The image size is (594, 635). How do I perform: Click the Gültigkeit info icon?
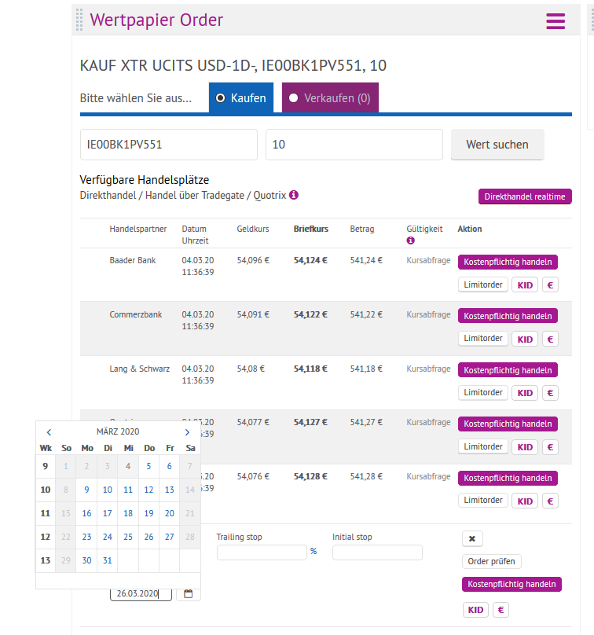click(410, 240)
